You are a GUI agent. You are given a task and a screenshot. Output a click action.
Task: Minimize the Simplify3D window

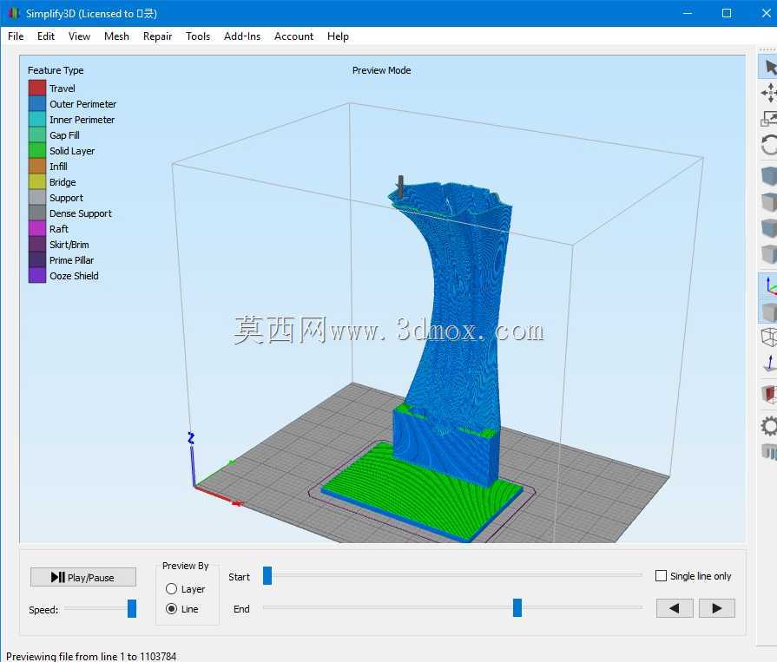pyautogui.click(x=688, y=13)
